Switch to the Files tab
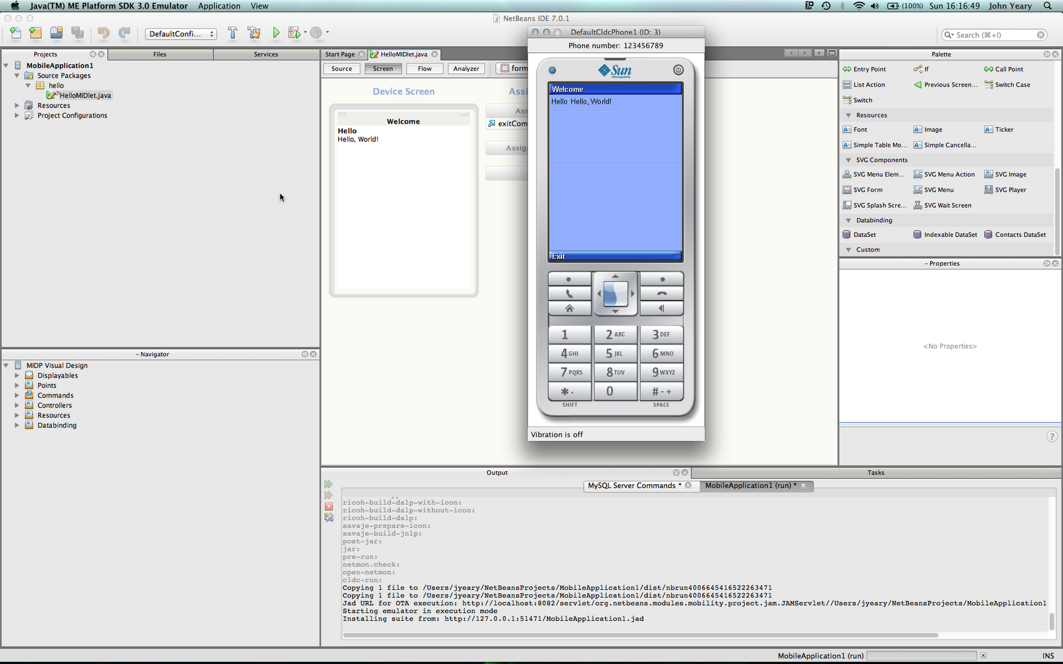This screenshot has height=664, width=1063. coord(160,54)
